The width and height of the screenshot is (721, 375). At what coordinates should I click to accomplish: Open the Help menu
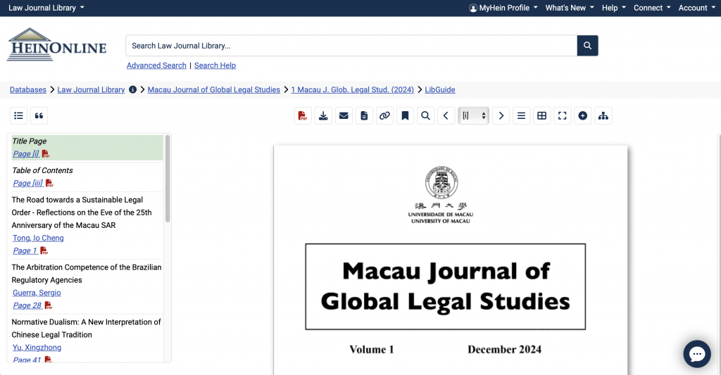pyautogui.click(x=614, y=8)
